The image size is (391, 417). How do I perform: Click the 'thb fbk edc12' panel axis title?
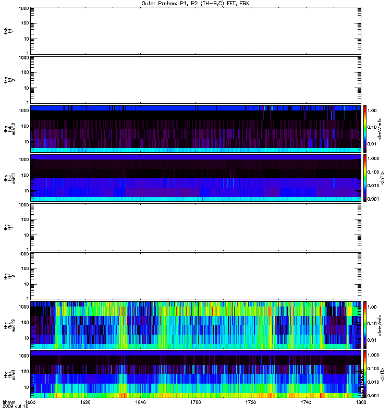tap(10, 129)
